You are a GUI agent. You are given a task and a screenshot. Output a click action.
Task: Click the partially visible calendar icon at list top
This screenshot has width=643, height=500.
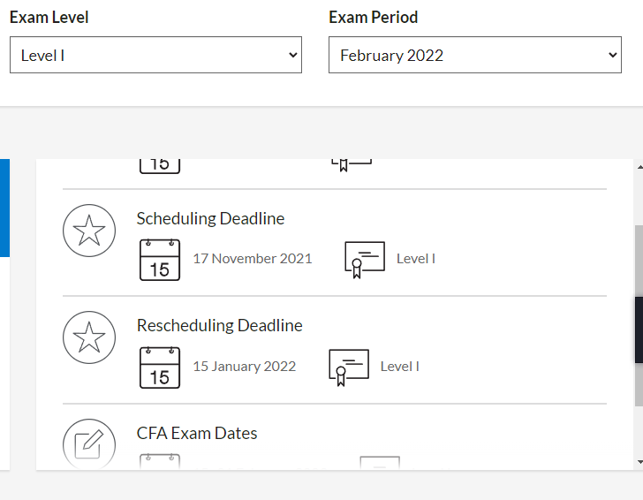click(x=160, y=165)
